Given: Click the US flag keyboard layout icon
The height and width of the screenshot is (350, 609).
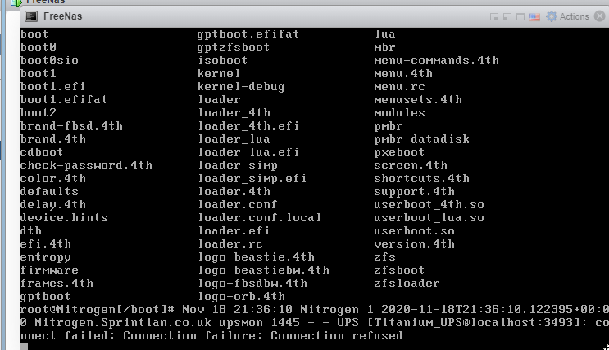Looking at the screenshot, I should pos(534,16).
